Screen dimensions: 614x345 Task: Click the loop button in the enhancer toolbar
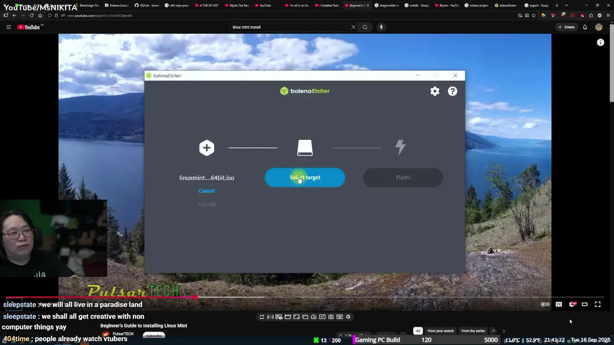pyautogui.click(x=262, y=317)
